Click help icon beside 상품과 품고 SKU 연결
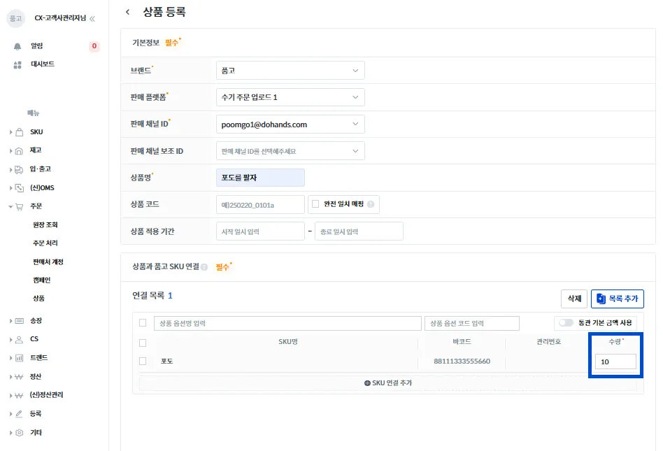The image size is (663, 451). coord(204,267)
